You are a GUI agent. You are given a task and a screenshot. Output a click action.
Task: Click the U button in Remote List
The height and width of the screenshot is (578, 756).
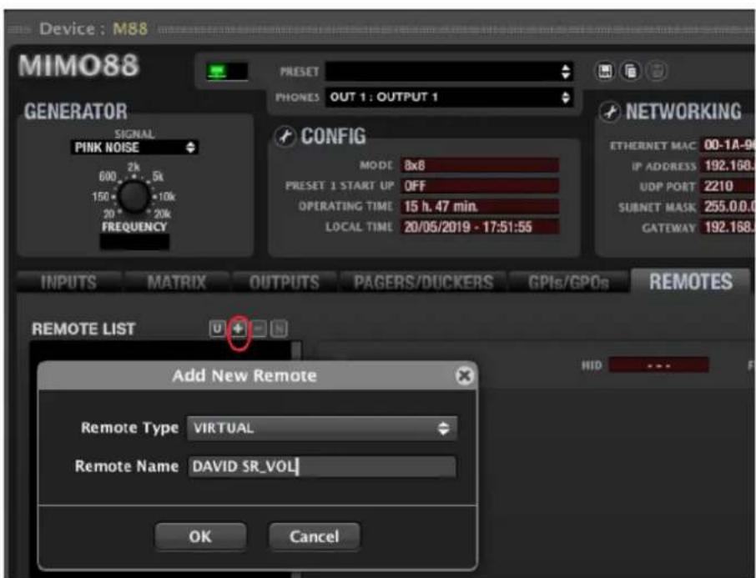[217, 329]
